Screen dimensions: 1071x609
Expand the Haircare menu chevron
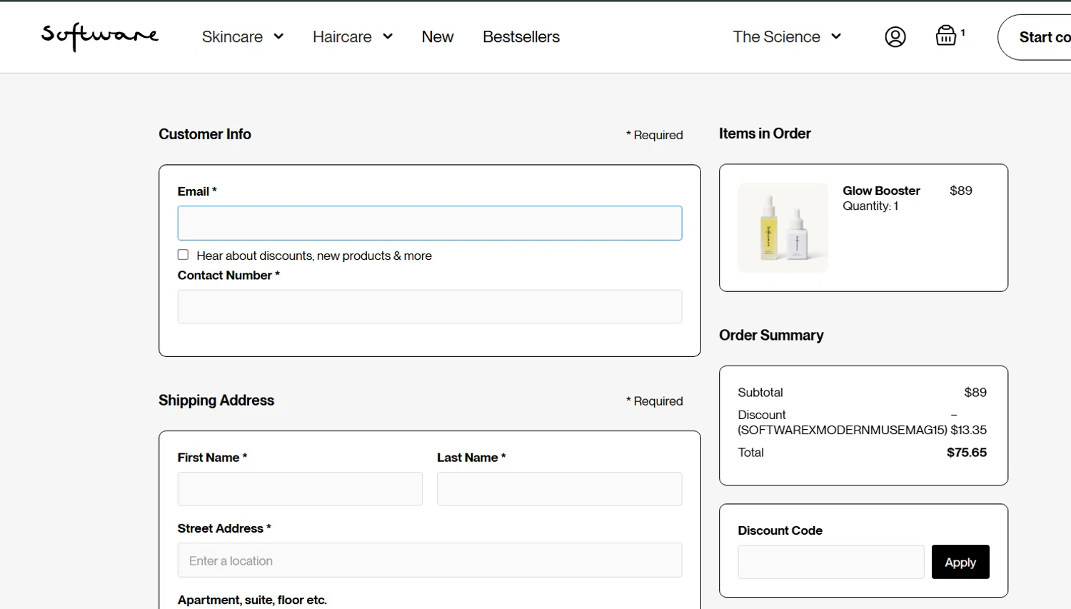(388, 36)
